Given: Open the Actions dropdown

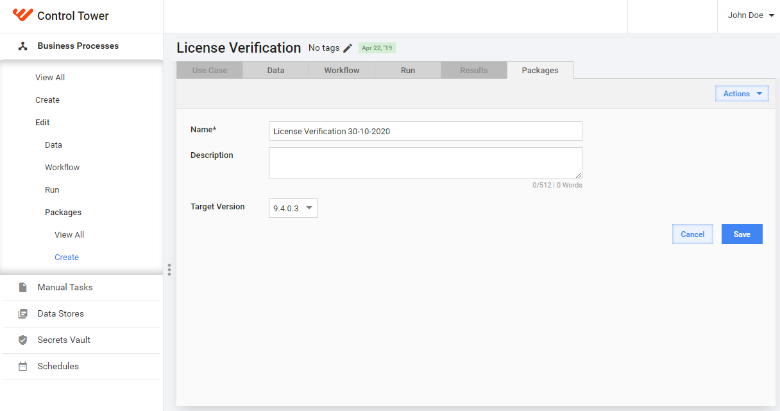Looking at the screenshot, I should 742,94.
